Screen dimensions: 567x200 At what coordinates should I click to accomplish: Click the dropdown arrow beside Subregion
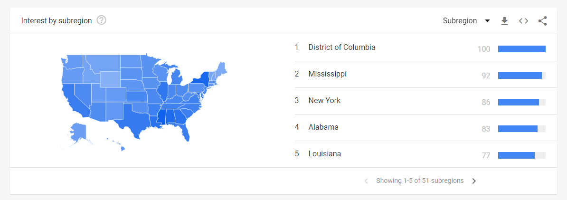(487, 21)
